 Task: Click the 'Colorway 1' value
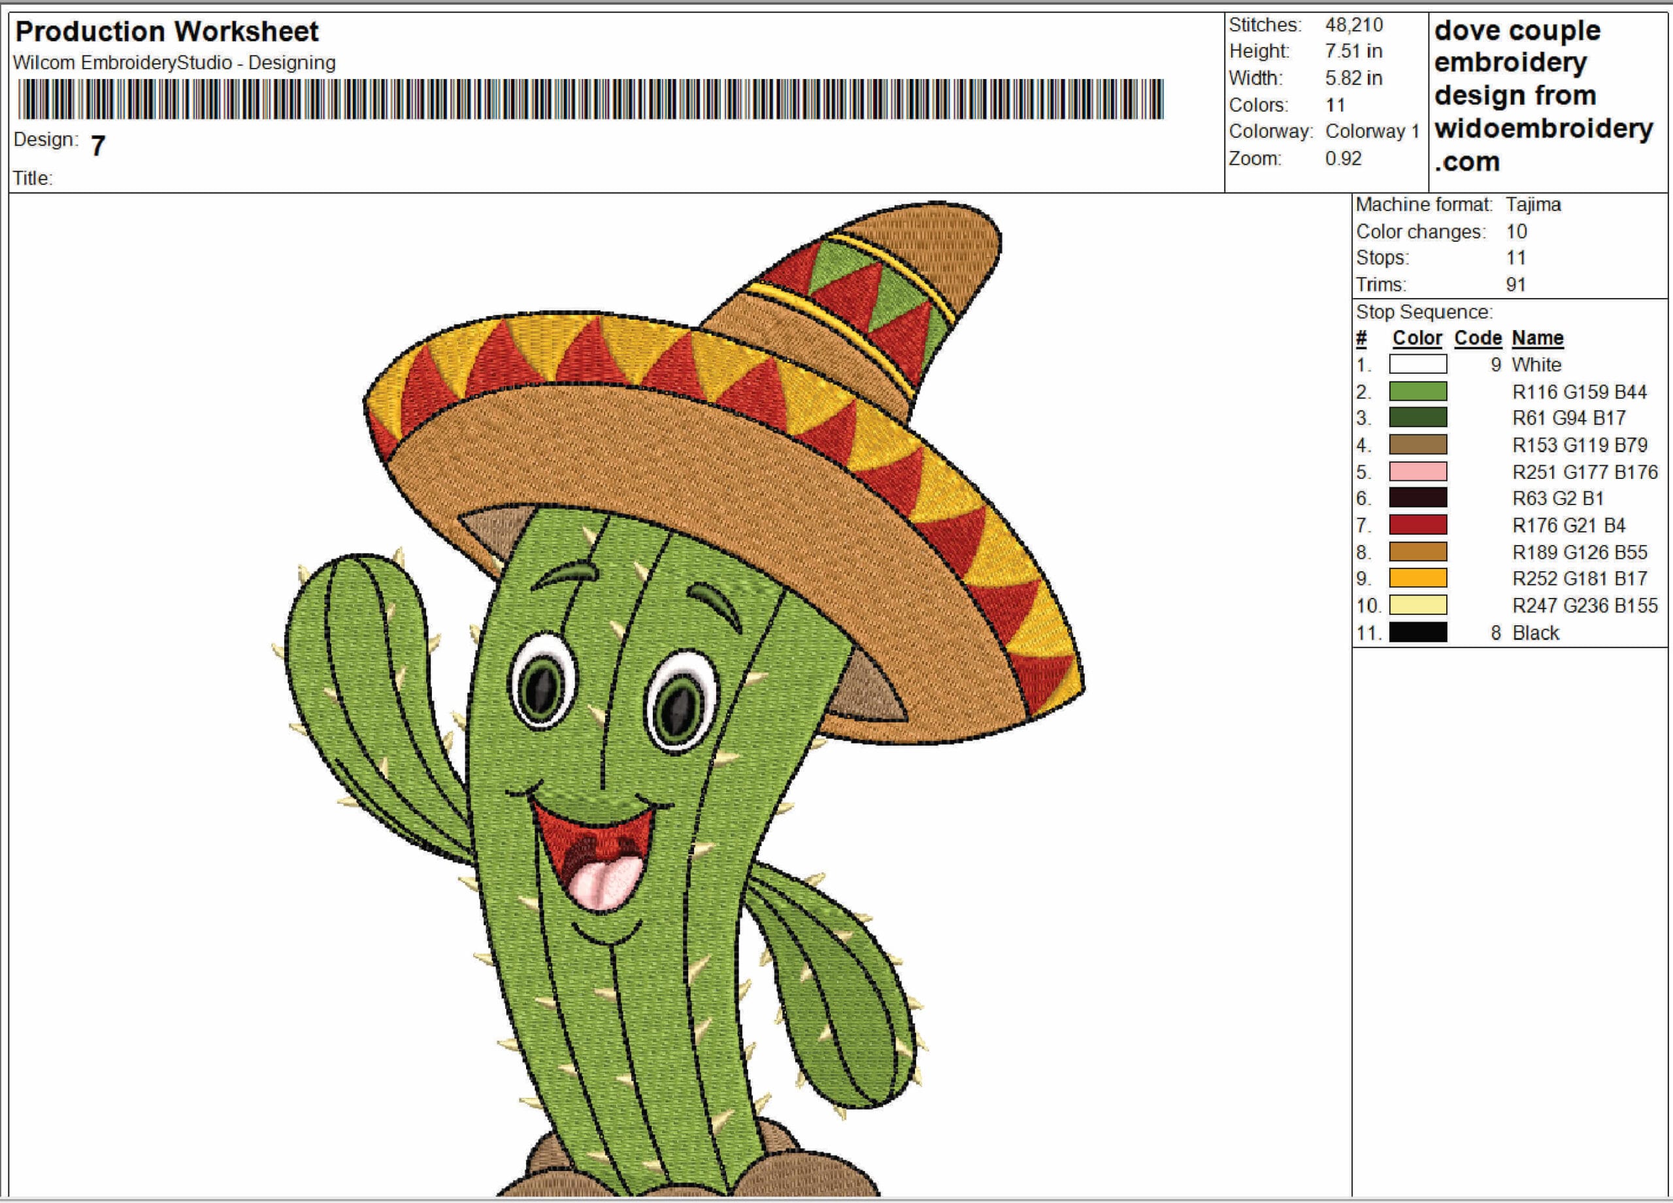click(x=1372, y=132)
